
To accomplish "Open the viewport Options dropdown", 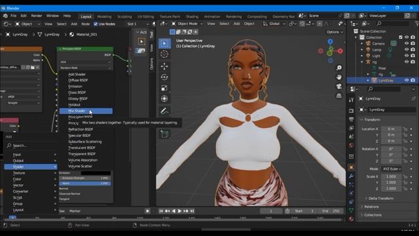I will pyautogui.click(x=335, y=32).
